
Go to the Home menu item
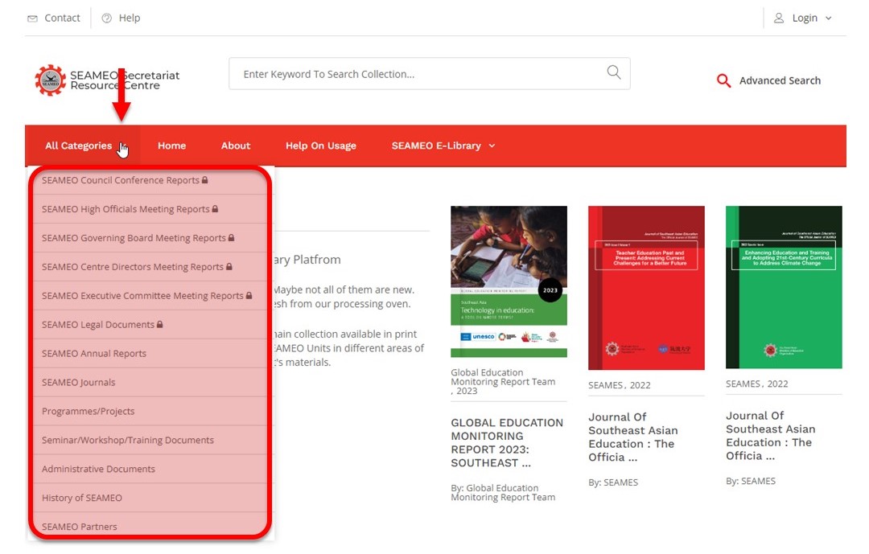tap(172, 146)
